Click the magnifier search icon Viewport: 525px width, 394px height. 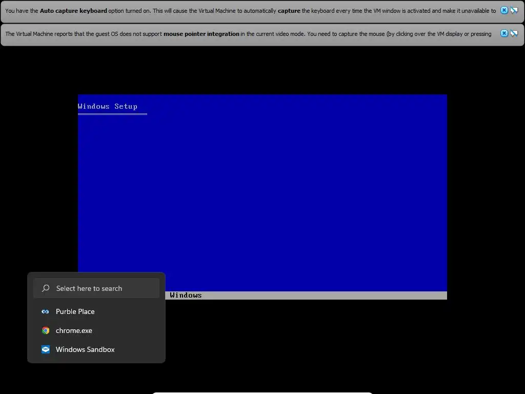46,288
